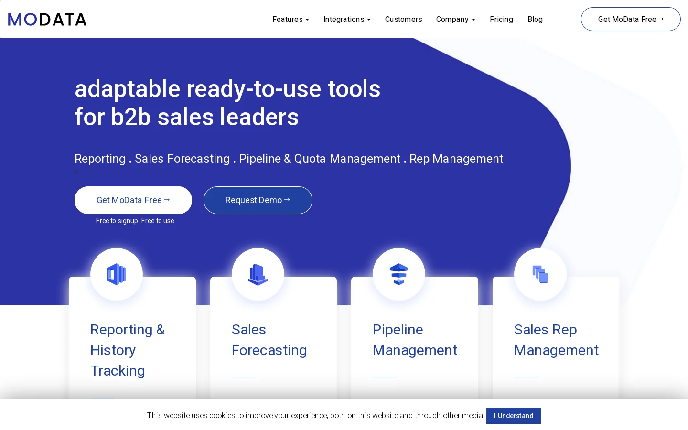
Task: Open the Blog link
Action: 535,20
